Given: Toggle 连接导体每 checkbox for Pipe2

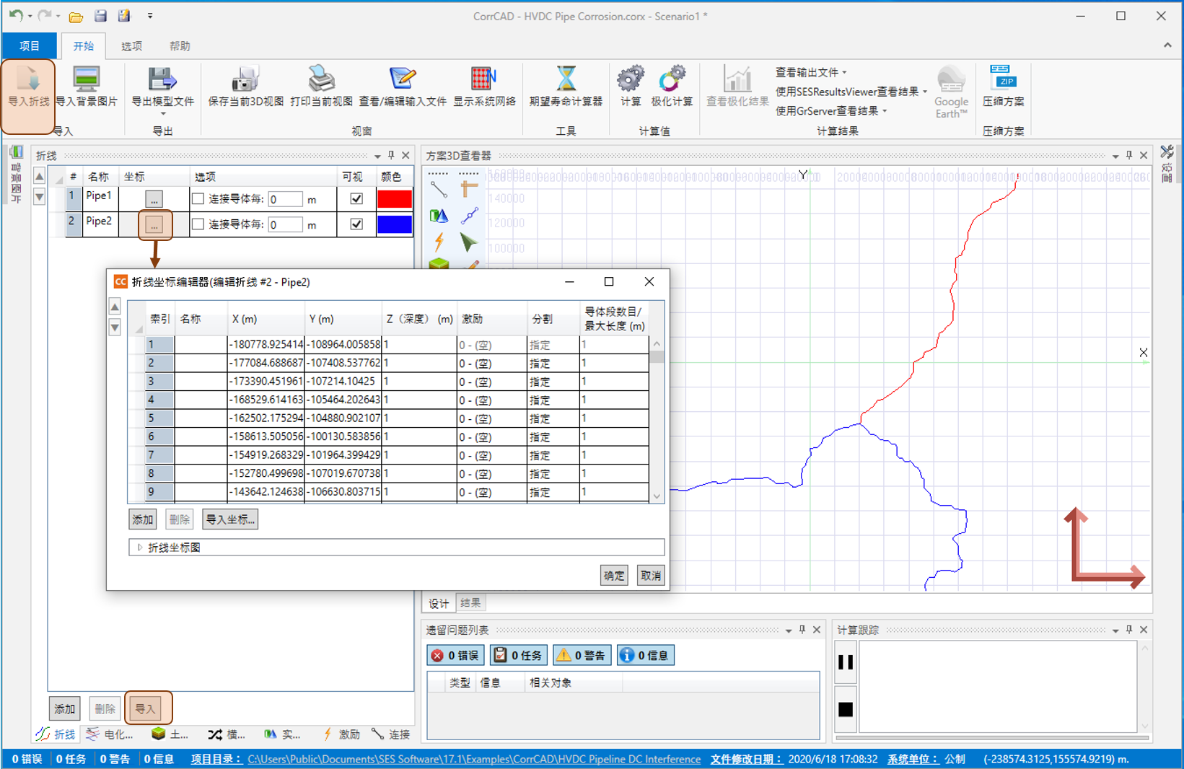Looking at the screenshot, I should pyautogui.click(x=198, y=224).
